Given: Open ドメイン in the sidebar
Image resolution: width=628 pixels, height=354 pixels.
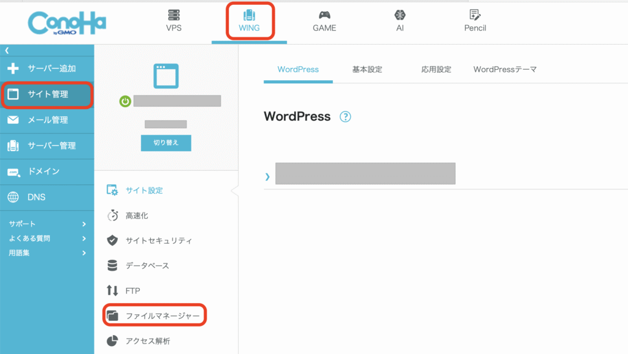Looking at the screenshot, I should tap(47, 171).
